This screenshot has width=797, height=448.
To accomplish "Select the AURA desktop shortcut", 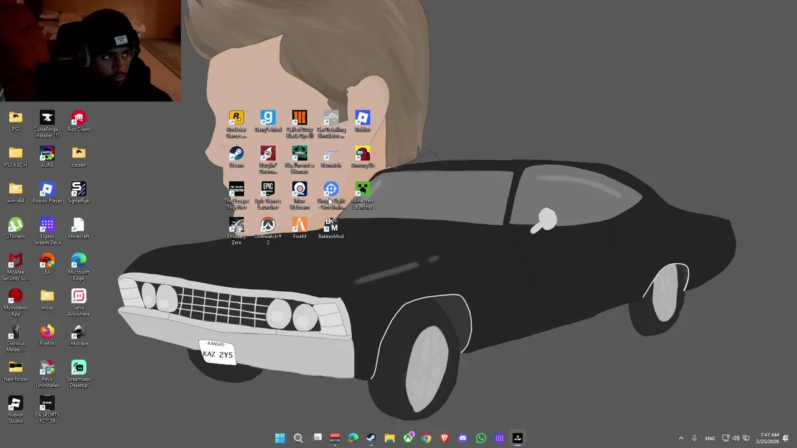I will [47, 157].
